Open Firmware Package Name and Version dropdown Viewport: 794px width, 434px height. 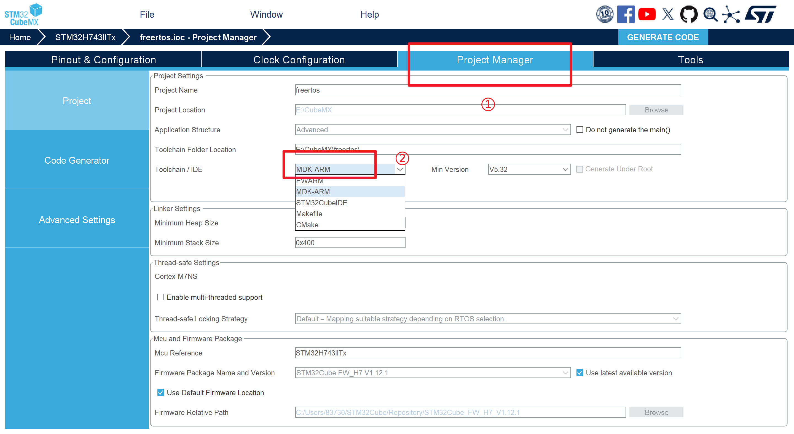pos(433,373)
